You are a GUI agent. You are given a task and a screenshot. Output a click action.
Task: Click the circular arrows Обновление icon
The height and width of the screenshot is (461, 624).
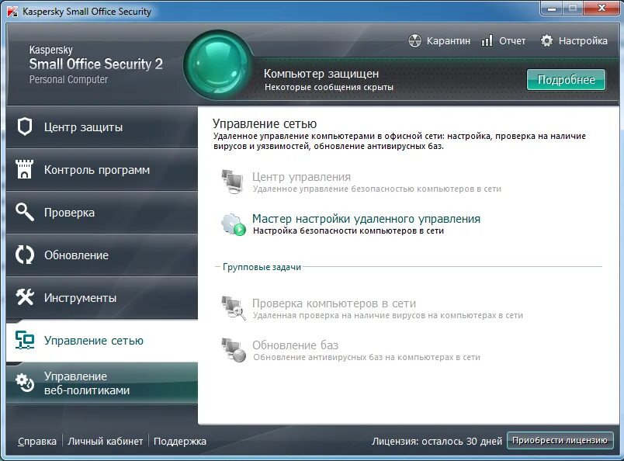(x=25, y=255)
